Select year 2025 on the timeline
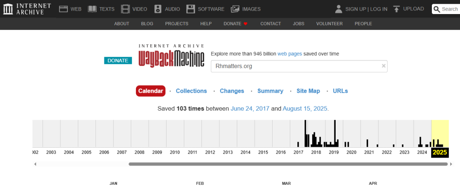This screenshot has height=192, width=460. click(440, 152)
